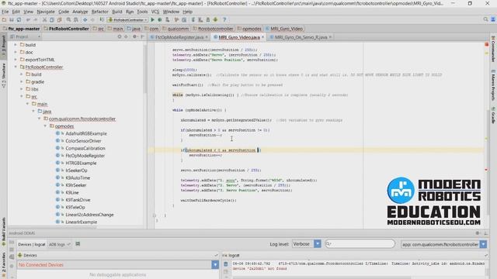Open the Help question mark icon
Viewport: 497px width, 279px height.
click(x=224, y=19)
